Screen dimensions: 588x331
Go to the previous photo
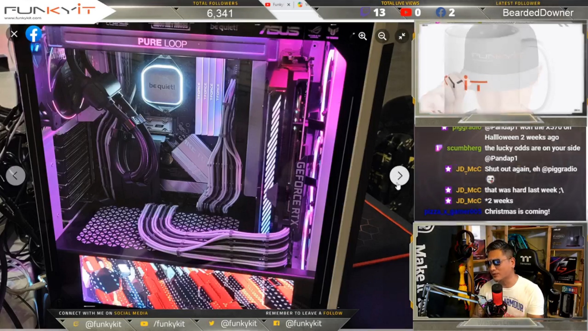click(x=15, y=176)
